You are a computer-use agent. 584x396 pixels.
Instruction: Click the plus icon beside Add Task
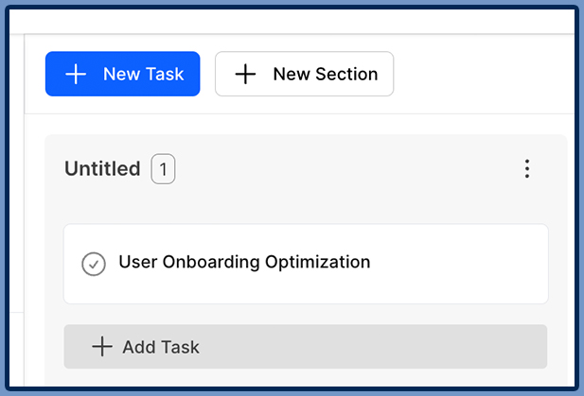pos(101,347)
